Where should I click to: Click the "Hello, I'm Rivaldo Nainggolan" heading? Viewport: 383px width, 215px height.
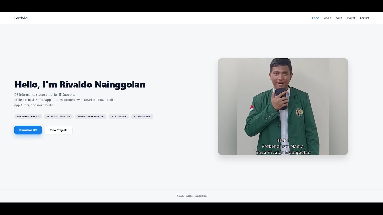pos(80,85)
